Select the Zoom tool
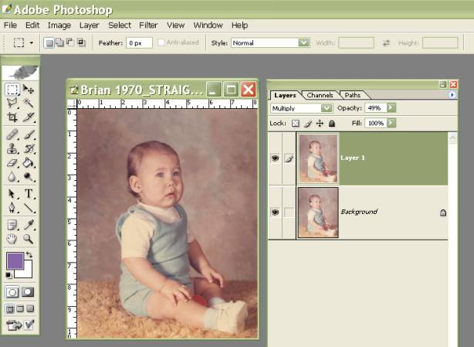This screenshot has width=474, height=347. [29, 239]
